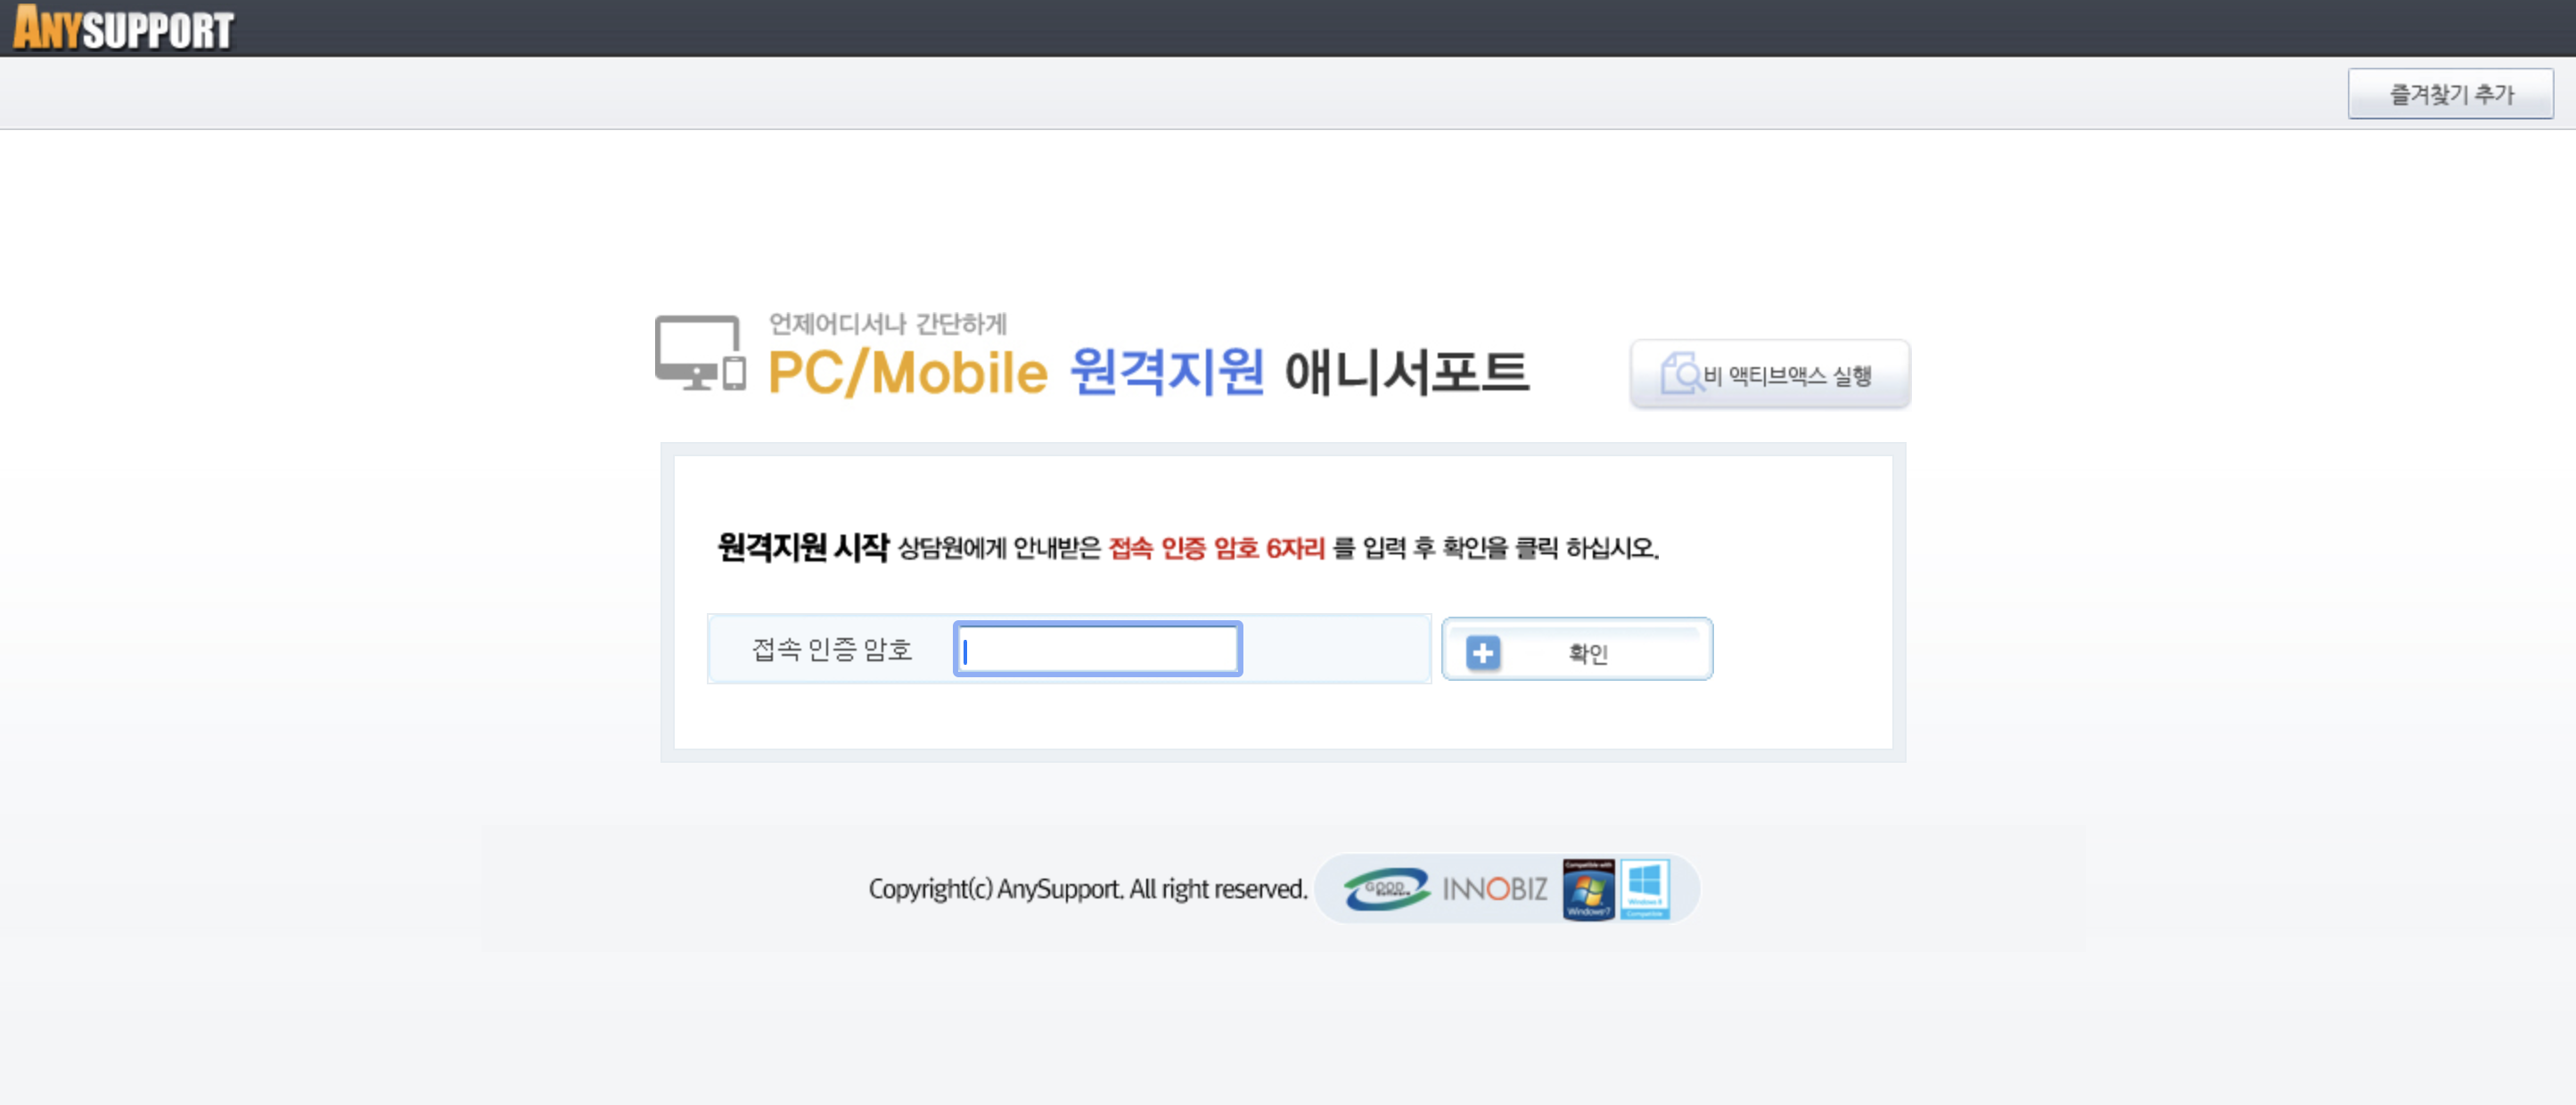The width and height of the screenshot is (2576, 1105).
Task: Launch the 비 액티브액스 실행 option
Action: click(1770, 374)
